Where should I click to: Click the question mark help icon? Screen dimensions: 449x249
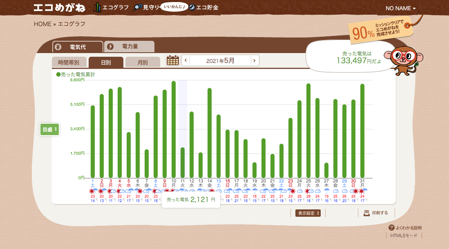(x=391, y=227)
